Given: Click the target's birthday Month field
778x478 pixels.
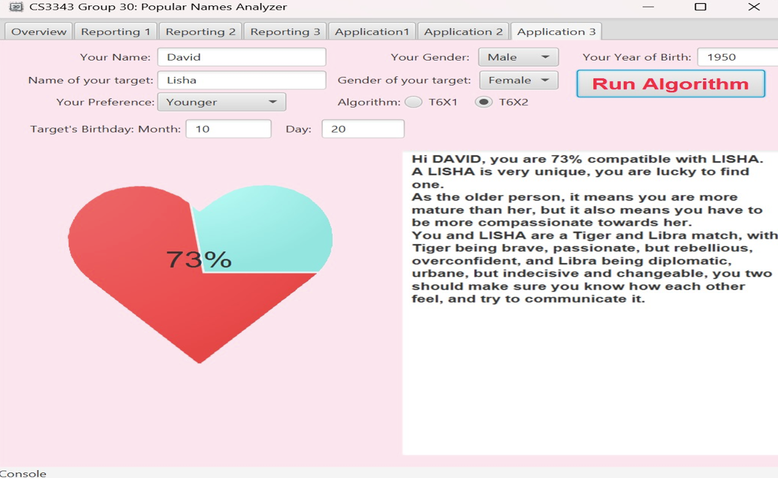Looking at the screenshot, I should point(228,129).
